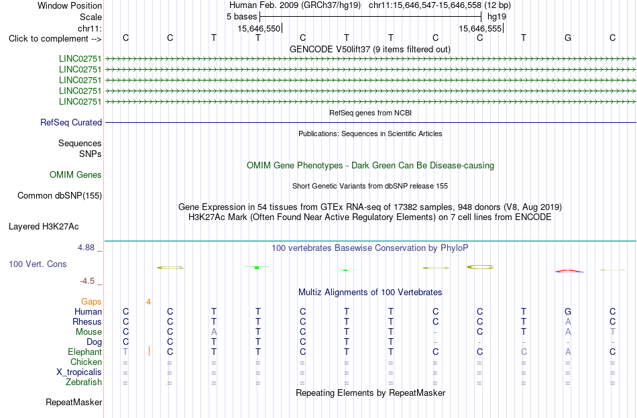Open the GTEx "Gene Expression in 54 tissues" title
This screenshot has height=418, width=637.
[370, 207]
